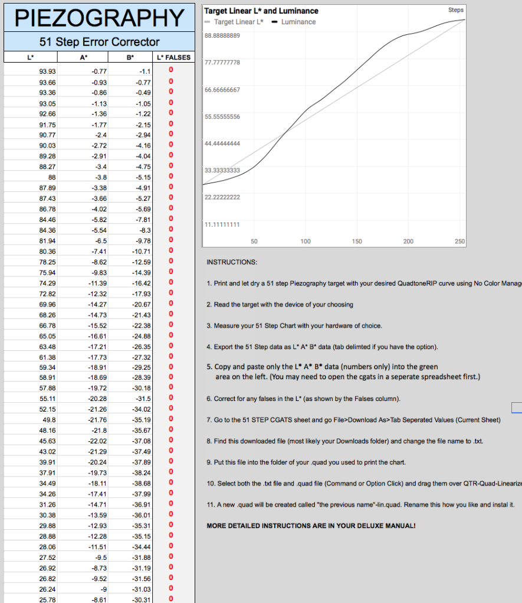This screenshot has height=603, width=522.
Task: Click the B* cell showing -29.25
Action: point(130,367)
